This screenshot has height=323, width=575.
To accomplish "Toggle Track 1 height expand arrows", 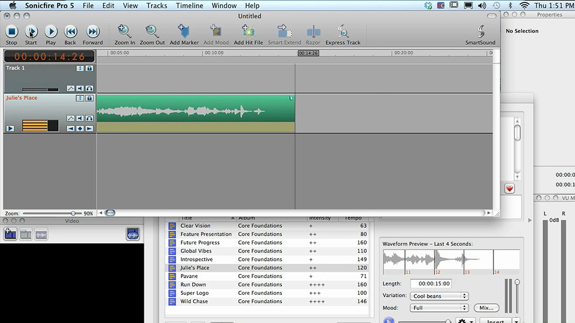I will coord(80,68).
